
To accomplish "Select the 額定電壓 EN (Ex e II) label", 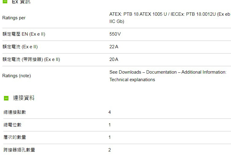I will tap(24, 34).
